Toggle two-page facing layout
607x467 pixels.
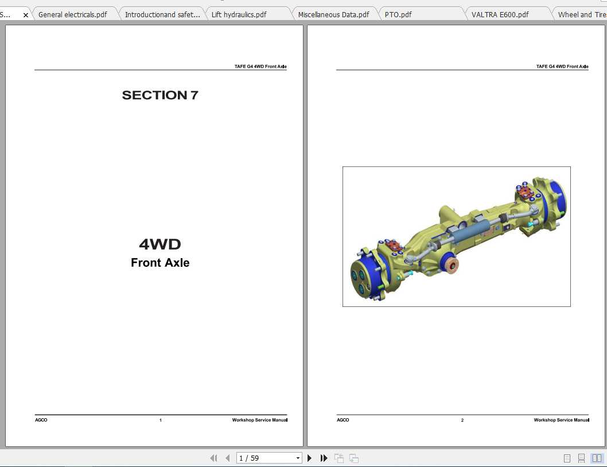coord(597,458)
